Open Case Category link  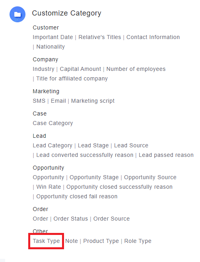pos(53,123)
